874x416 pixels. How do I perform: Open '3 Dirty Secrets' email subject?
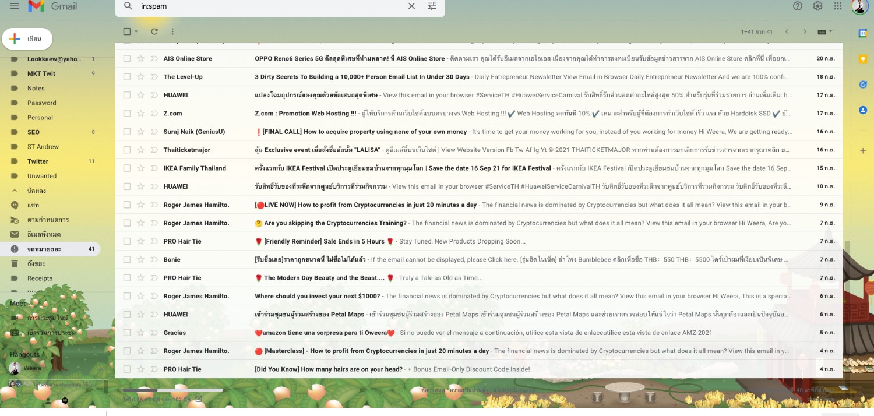362,77
